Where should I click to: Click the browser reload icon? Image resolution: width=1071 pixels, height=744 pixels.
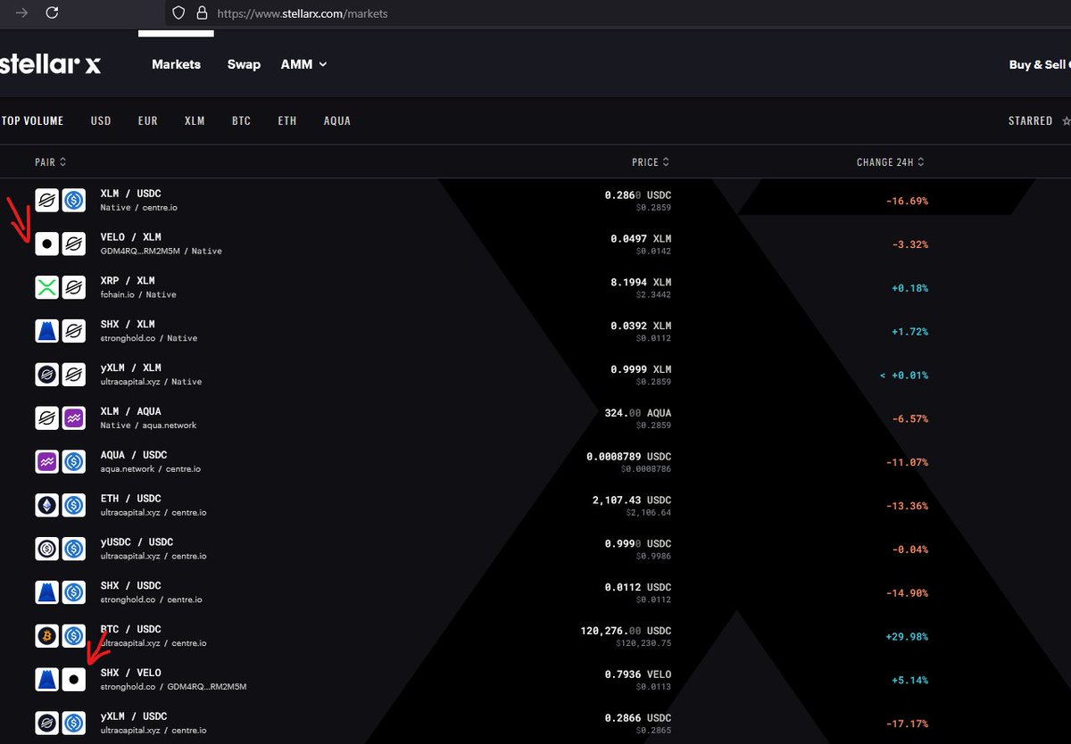52,12
